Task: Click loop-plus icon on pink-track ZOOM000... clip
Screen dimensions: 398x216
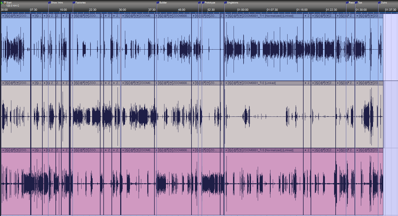Action: pos(170,150)
